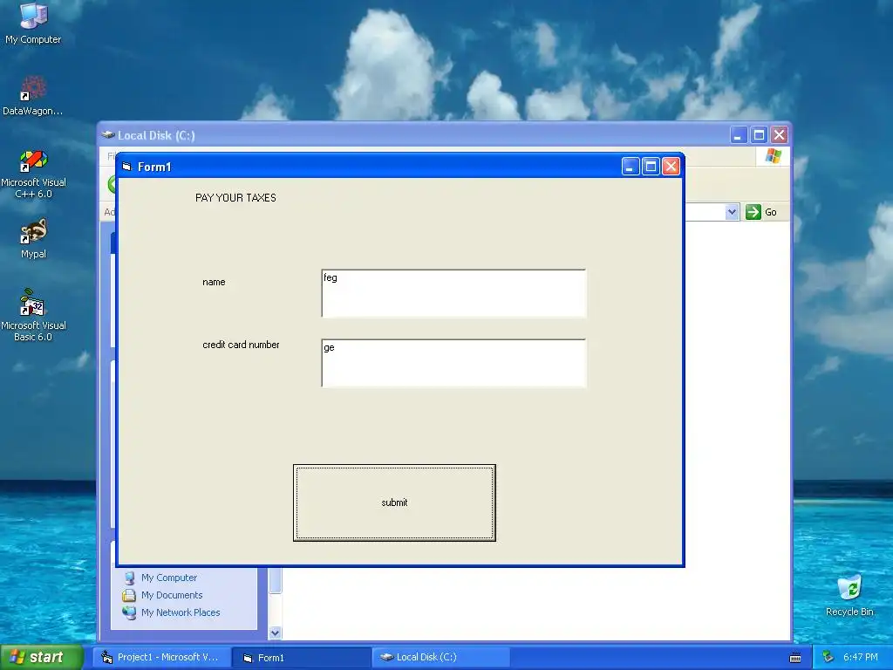Click the submit button
893x670 pixels.
394,502
